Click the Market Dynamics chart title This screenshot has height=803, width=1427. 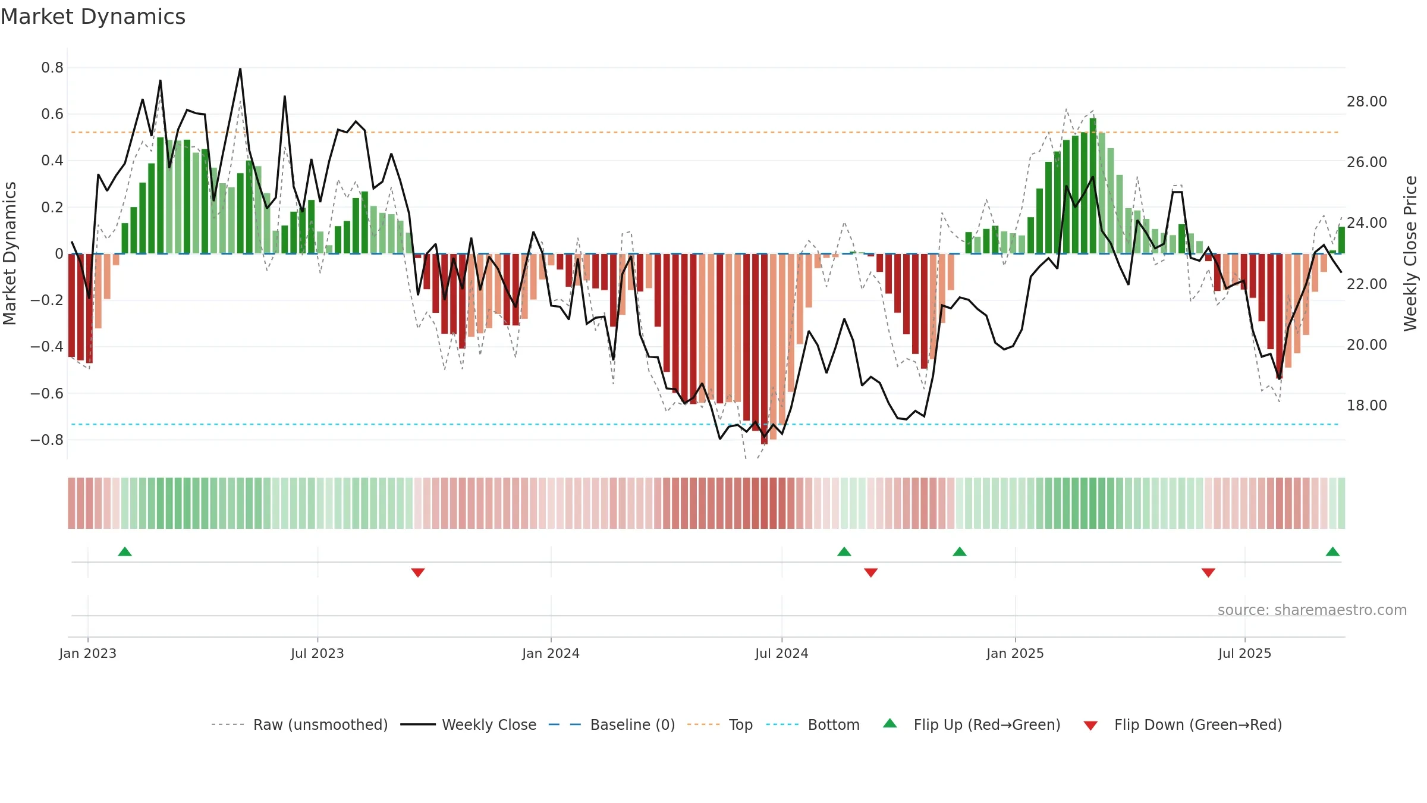pos(93,17)
